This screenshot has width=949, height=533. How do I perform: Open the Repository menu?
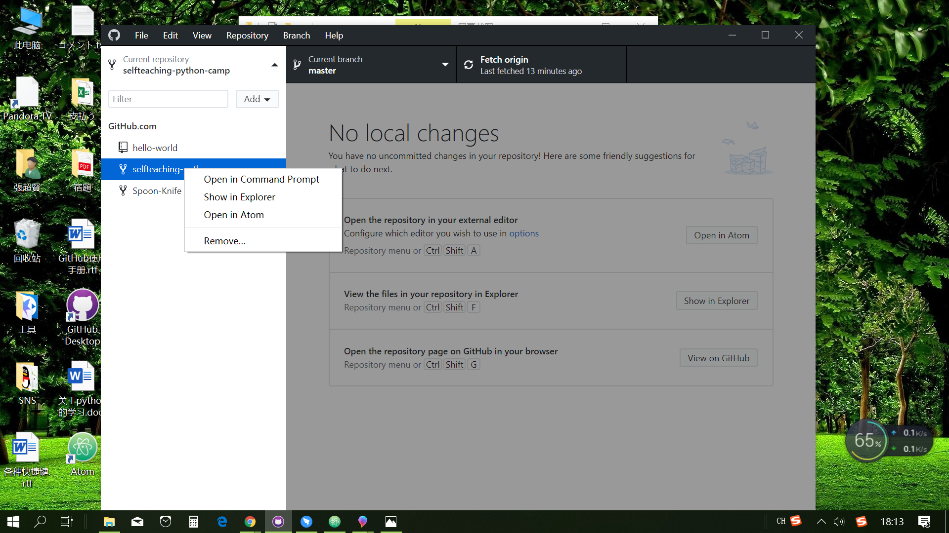coord(247,35)
